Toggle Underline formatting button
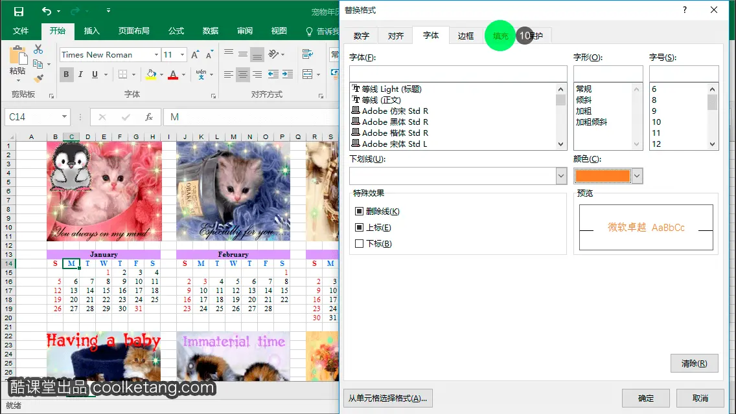736x414 pixels. tap(95, 74)
